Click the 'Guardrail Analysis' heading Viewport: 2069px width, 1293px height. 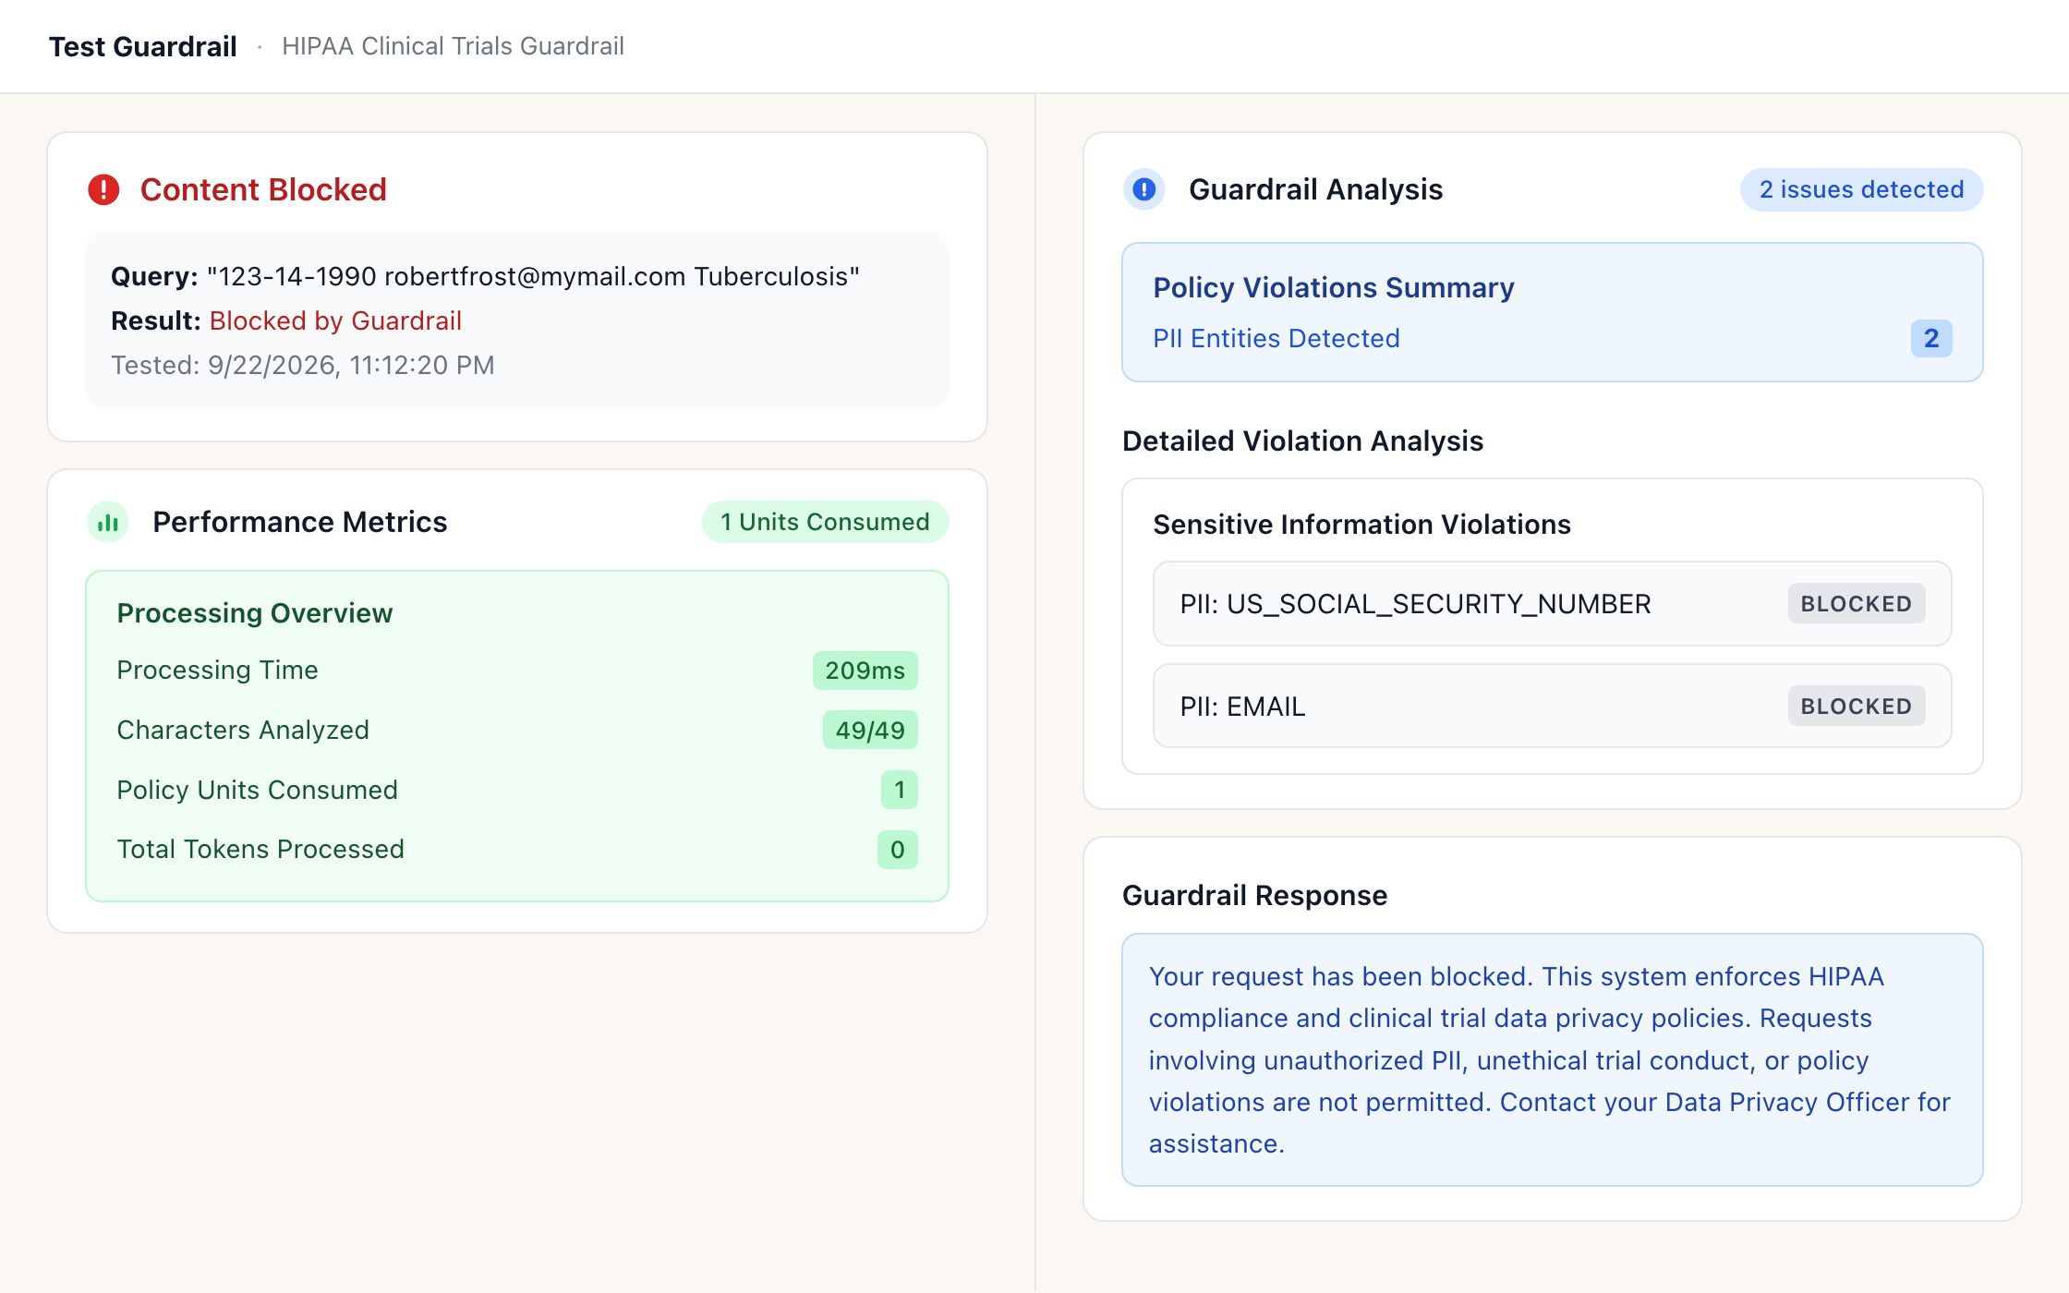(1315, 189)
